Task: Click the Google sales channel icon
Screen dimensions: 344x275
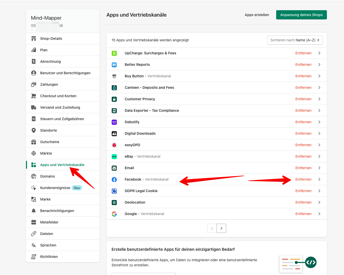Action: pyautogui.click(x=114, y=214)
